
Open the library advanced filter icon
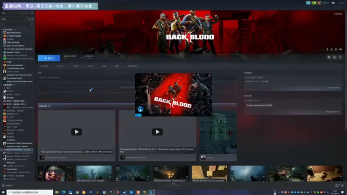click(x=32, y=24)
